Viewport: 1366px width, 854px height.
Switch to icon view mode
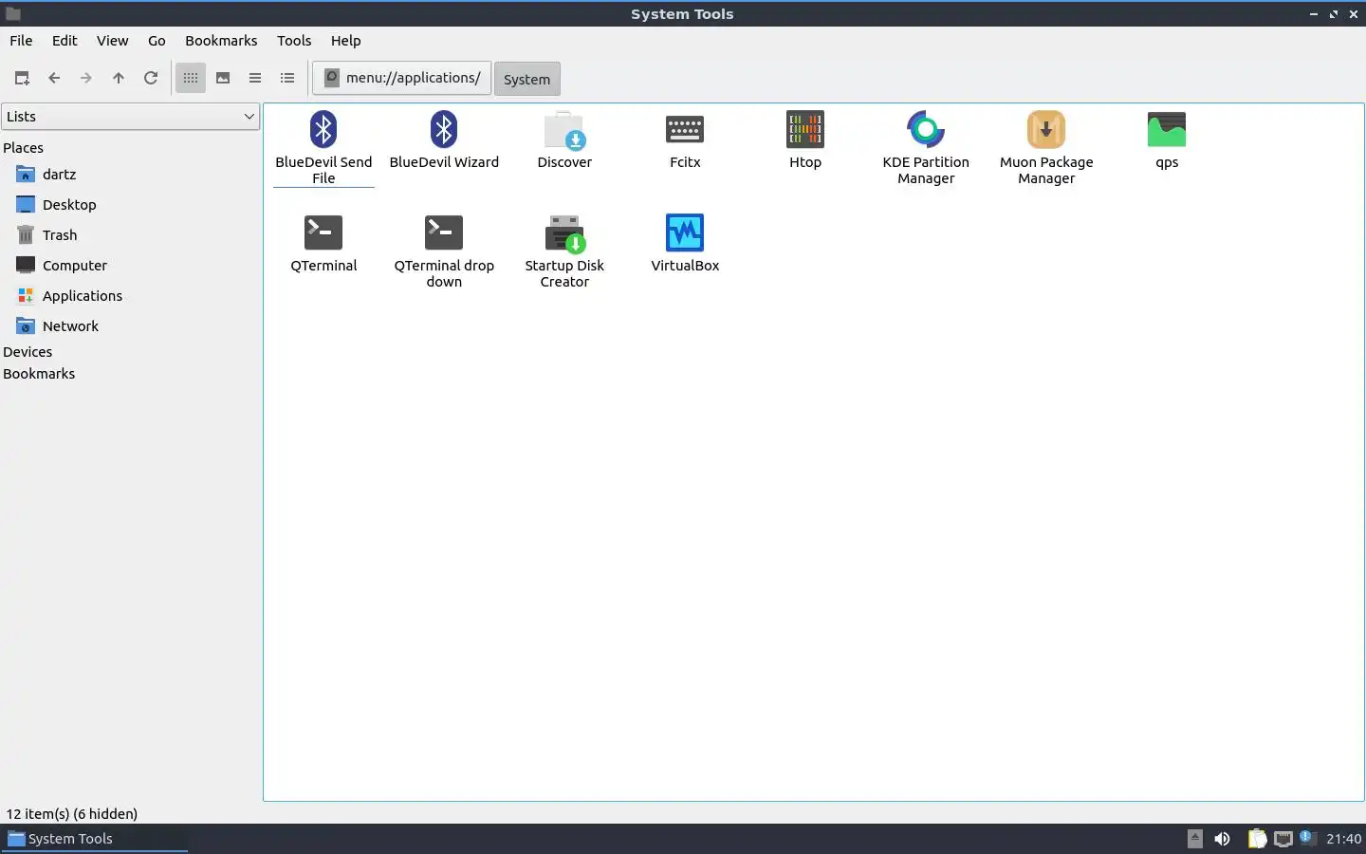coord(191,78)
